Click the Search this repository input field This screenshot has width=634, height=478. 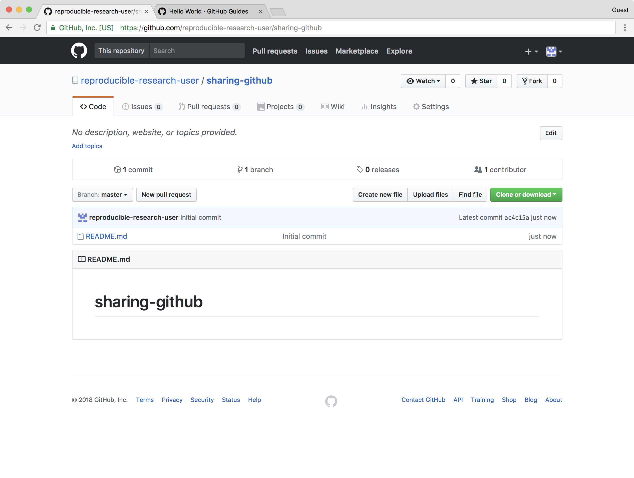196,50
